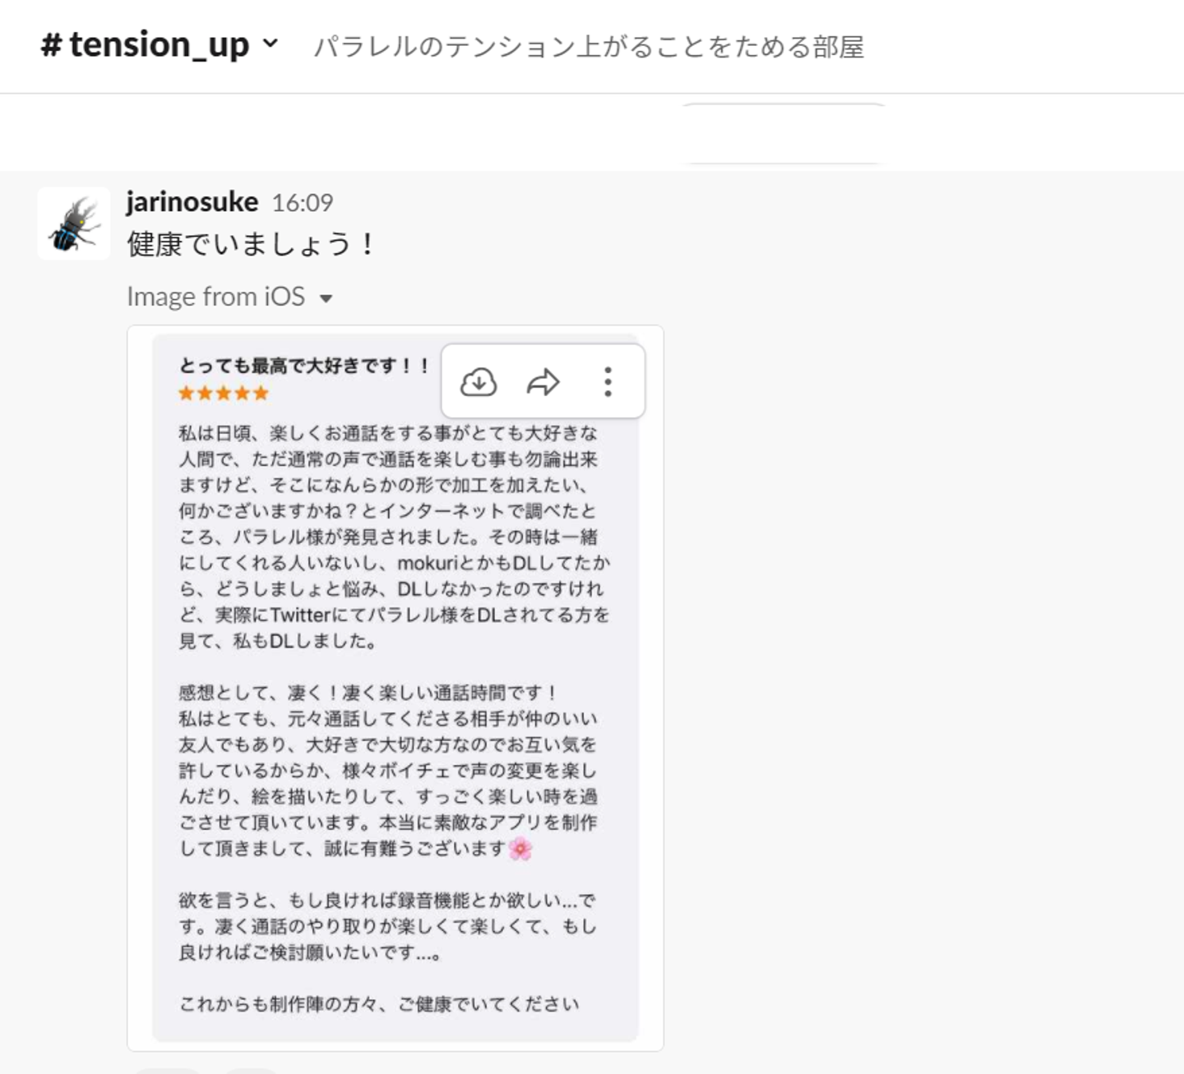Click the "Image from iOS" file label

pos(215,297)
